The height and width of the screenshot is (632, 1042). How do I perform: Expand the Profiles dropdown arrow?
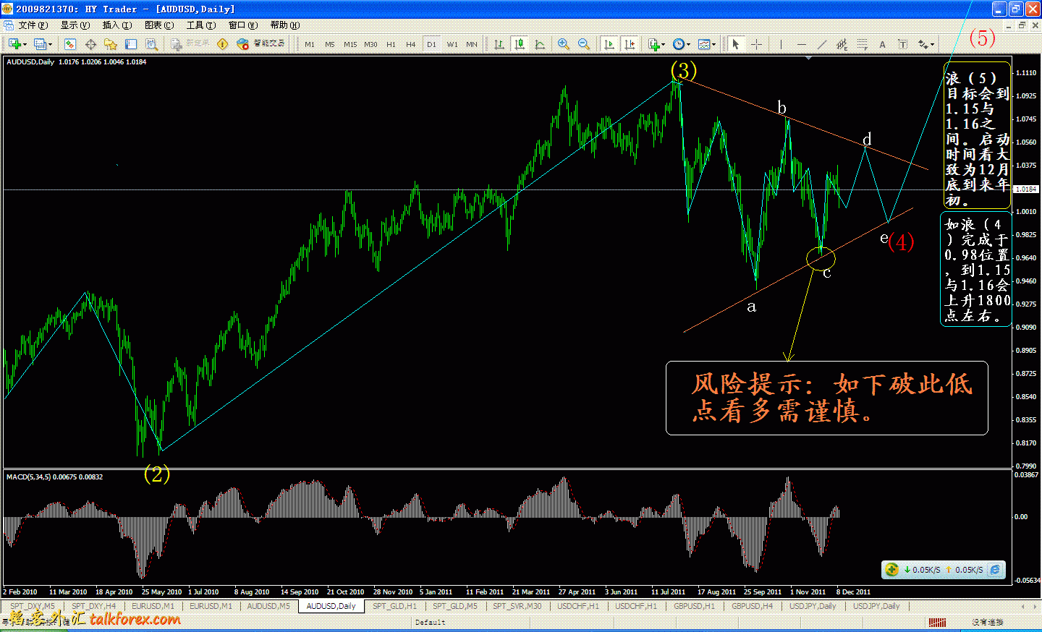[50, 44]
